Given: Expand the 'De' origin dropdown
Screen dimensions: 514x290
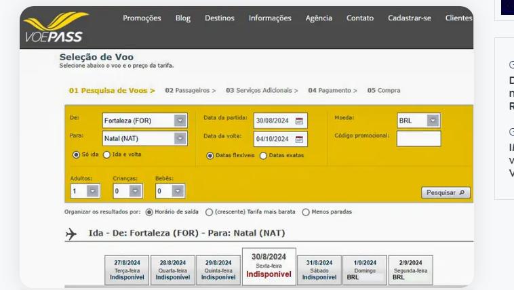Looking at the screenshot, I should [180, 121].
